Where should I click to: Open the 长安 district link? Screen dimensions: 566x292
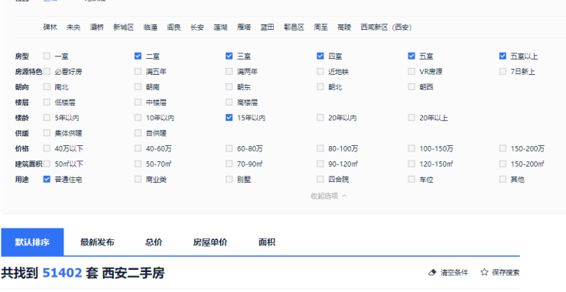tap(197, 27)
